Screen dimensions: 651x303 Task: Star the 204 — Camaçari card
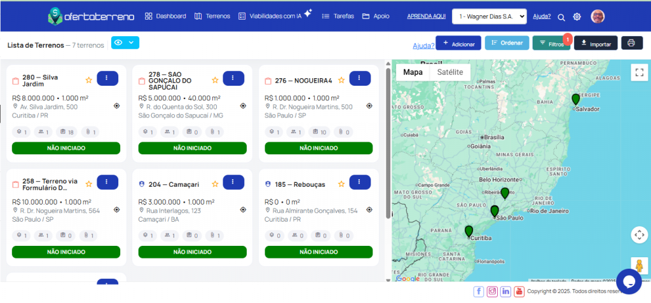pos(215,184)
